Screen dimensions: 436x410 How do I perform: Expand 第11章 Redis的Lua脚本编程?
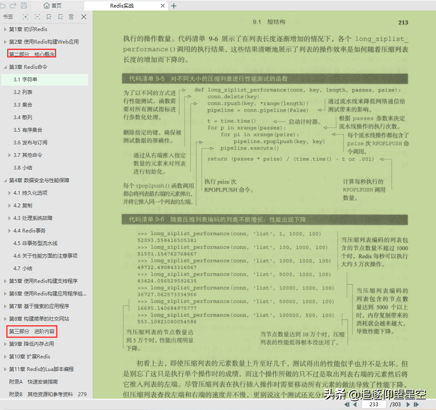pos(5,369)
